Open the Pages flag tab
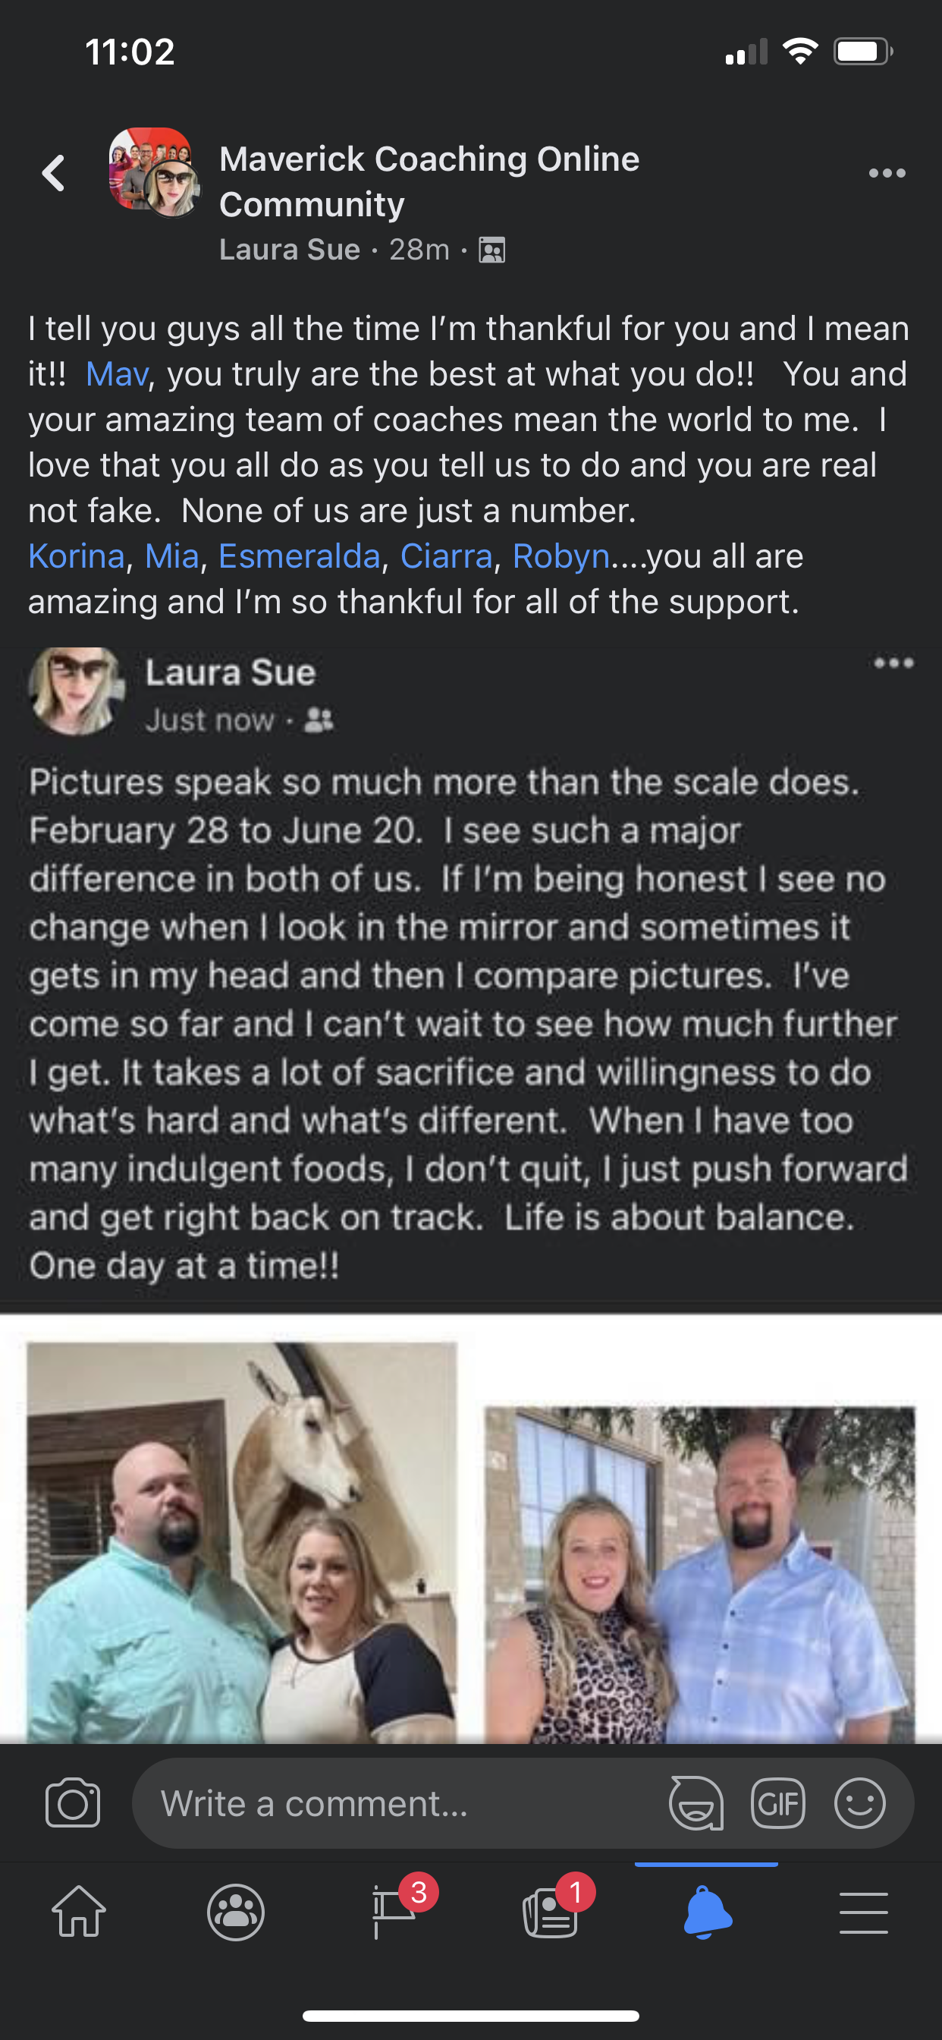The height and width of the screenshot is (2040, 942). (x=394, y=1912)
